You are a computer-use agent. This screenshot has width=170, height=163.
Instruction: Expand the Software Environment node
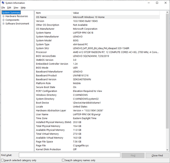point(3,23)
